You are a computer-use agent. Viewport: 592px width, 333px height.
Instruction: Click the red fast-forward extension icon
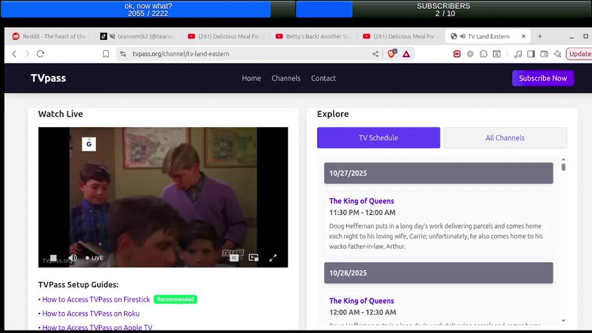(x=457, y=54)
